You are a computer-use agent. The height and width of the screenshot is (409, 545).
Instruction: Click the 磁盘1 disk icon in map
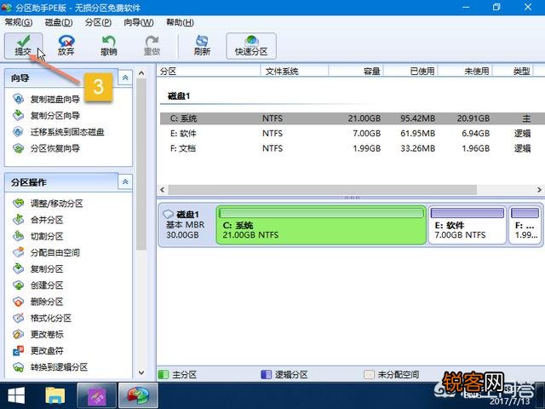click(169, 214)
